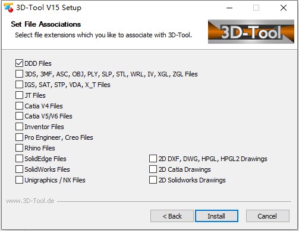Image resolution: width=299 pixels, height=231 pixels.
Task: Check the SolidEdge Files option
Action: click(19, 159)
